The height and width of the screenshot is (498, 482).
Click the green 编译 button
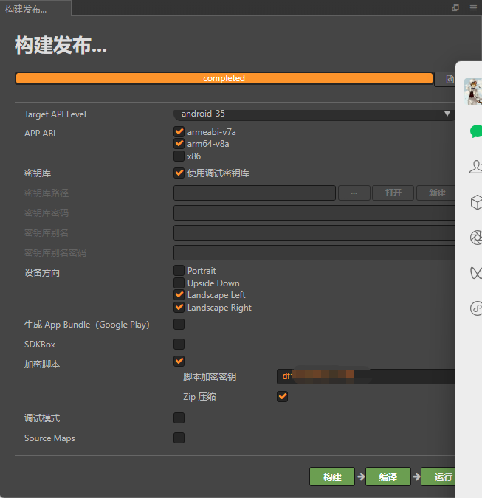click(x=388, y=477)
